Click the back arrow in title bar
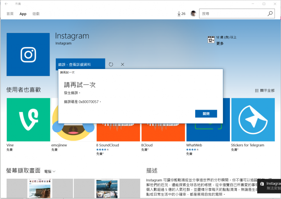 (x=6, y=4)
